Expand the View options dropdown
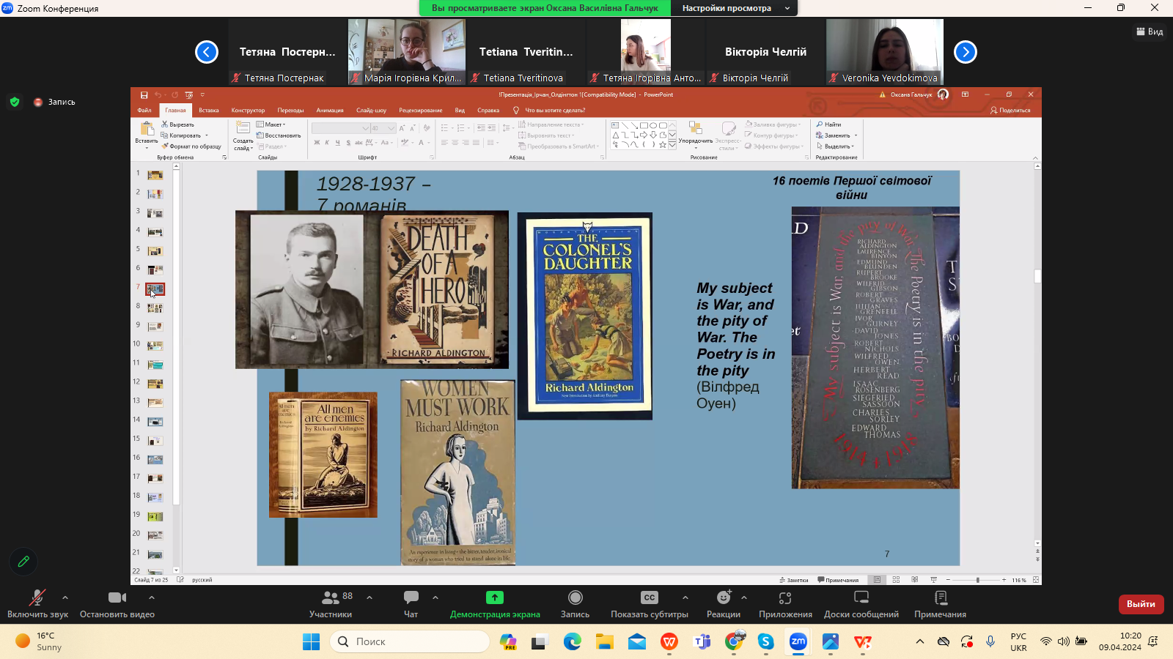The image size is (1173, 659). 787,8
